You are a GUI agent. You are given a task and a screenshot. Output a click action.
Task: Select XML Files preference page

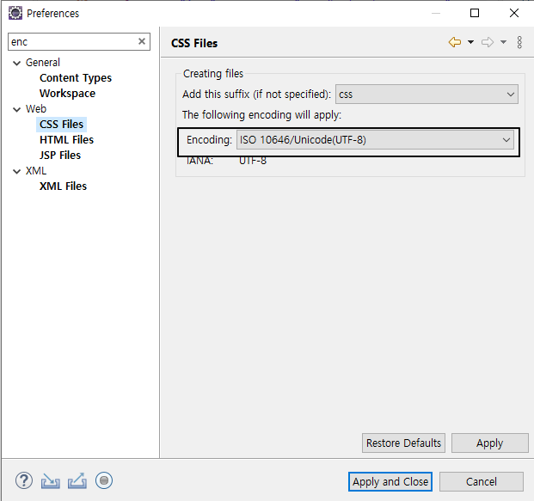coord(63,186)
